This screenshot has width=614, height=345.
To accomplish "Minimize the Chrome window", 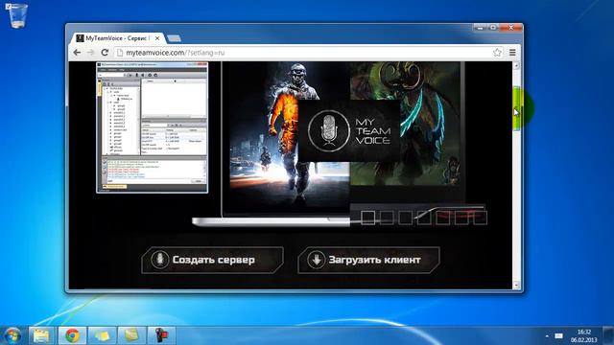I will 480,28.
